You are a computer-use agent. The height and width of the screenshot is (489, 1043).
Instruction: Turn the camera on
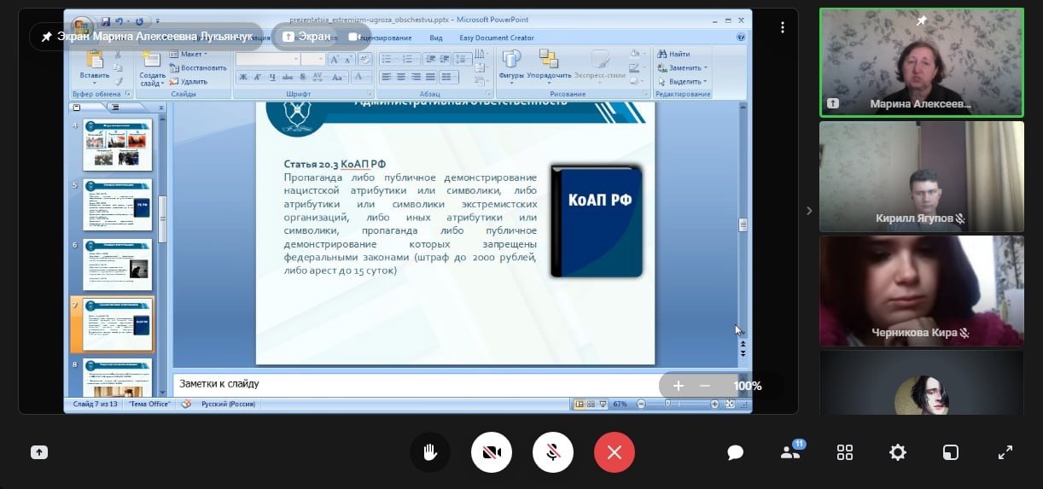[492, 452]
